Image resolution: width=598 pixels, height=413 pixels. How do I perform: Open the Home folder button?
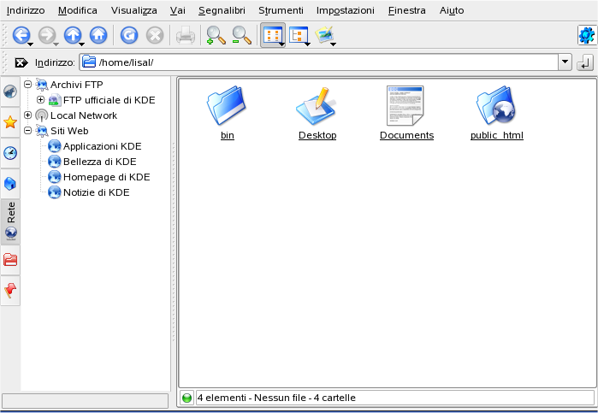tap(98, 35)
